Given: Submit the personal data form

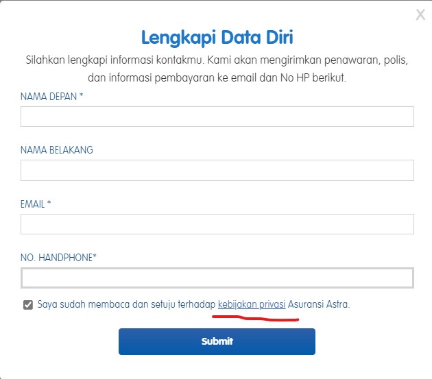Looking at the screenshot, I should [217, 341].
